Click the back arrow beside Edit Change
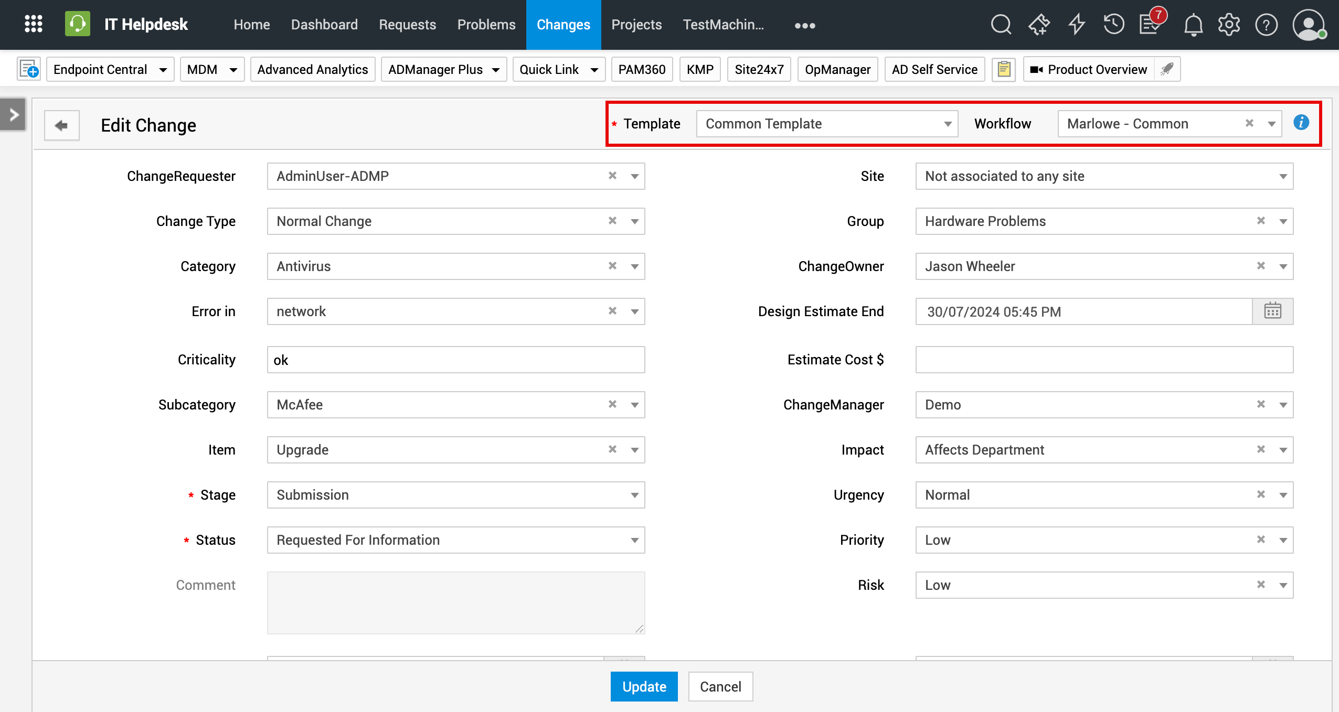This screenshot has height=712, width=1339. (61, 125)
